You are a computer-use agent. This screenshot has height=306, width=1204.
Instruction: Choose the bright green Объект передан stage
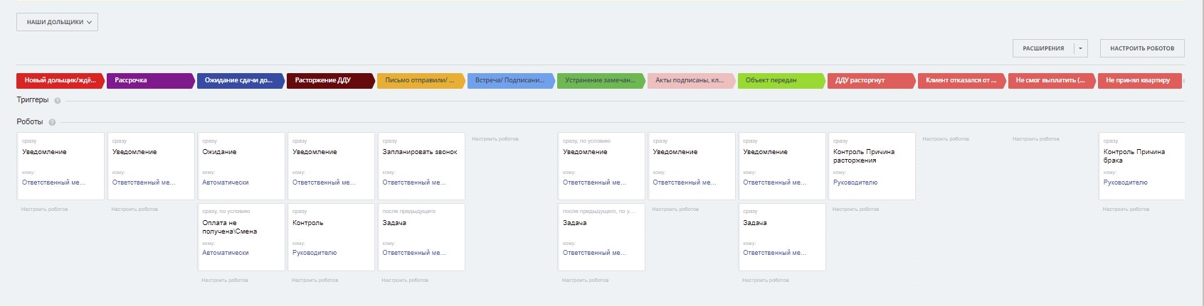(x=780, y=81)
